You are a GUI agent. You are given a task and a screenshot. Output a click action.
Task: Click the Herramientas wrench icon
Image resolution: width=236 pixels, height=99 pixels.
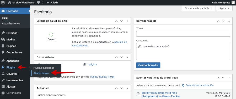click(3, 80)
